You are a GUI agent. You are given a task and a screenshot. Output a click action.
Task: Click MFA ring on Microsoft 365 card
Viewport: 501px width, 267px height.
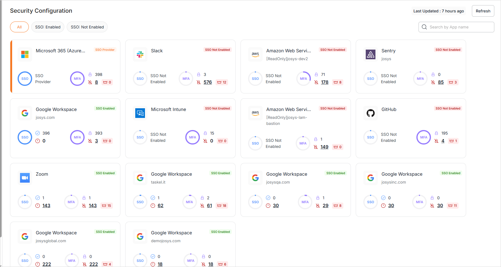point(77,79)
